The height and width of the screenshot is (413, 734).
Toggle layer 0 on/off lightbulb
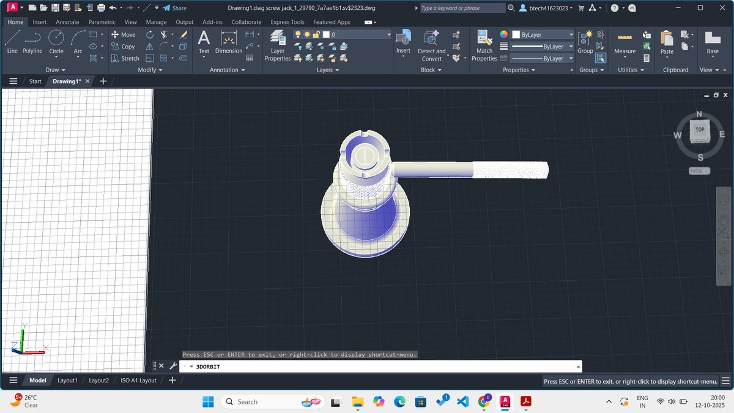(298, 35)
